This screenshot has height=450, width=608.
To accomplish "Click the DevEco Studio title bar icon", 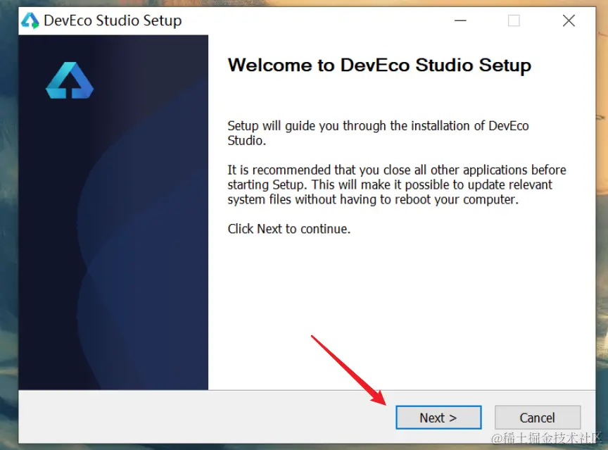I will (30, 20).
